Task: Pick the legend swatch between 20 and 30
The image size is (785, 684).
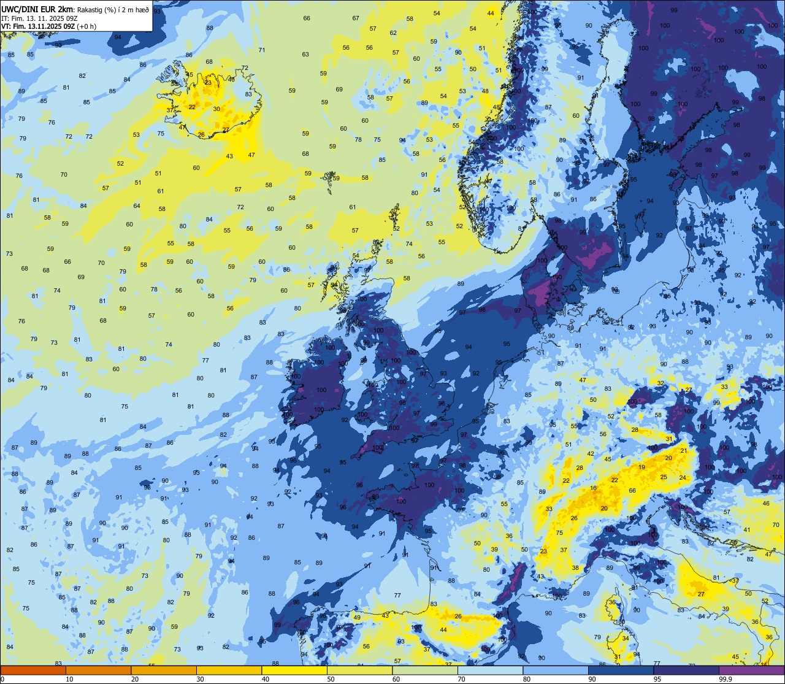Action: 164,671
